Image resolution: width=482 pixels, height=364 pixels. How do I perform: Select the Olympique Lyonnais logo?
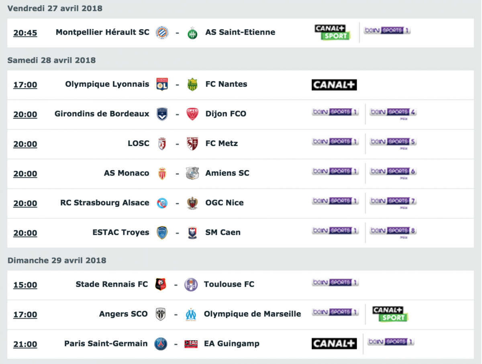click(162, 84)
